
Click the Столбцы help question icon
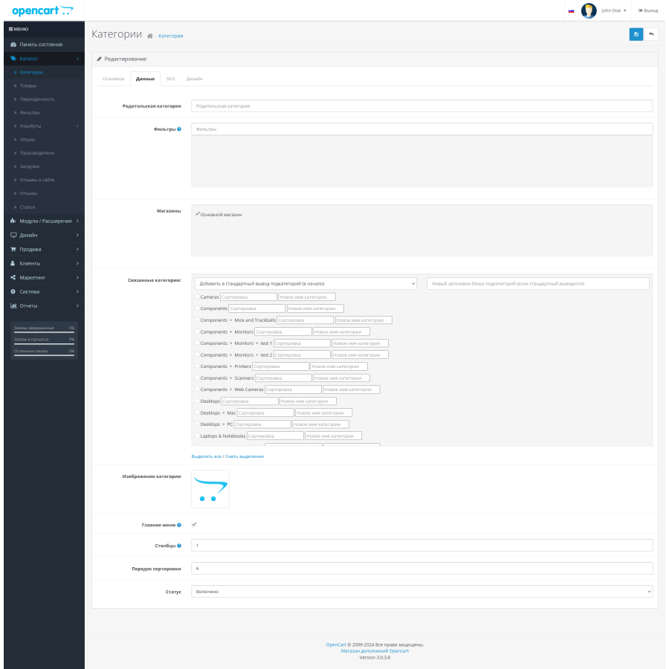pos(179,546)
